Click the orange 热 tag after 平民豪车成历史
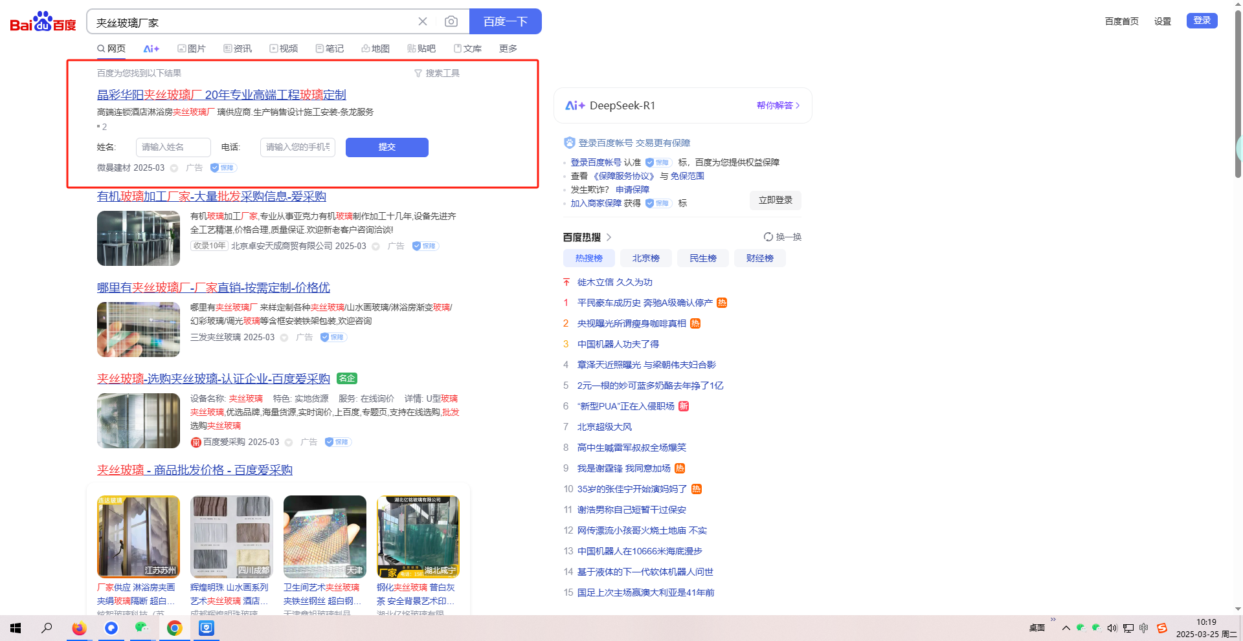The width and height of the screenshot is (1243, 641). 722,303
